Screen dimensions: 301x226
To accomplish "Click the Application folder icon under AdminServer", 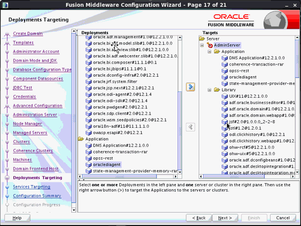I will (217, 52).
